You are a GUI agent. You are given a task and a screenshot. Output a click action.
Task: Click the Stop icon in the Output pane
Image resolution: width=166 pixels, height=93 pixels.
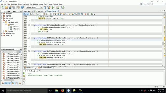(24, 79)
